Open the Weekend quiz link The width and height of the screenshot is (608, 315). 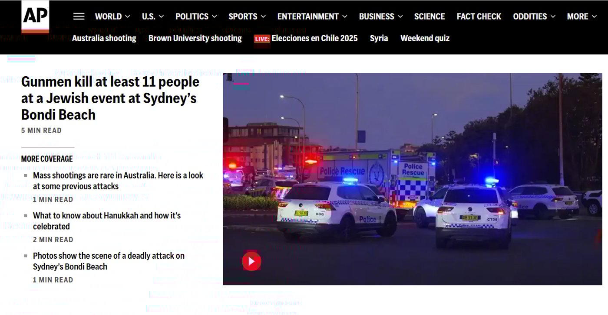click(425, 38)
